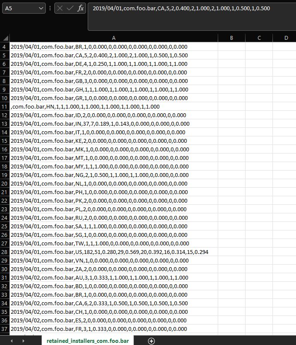Image resolution: width=296 pixels, height=345 pixels.
Task: Select the CA,5,2,0.400 cell in row 5
Action: [x=114, y=56]
